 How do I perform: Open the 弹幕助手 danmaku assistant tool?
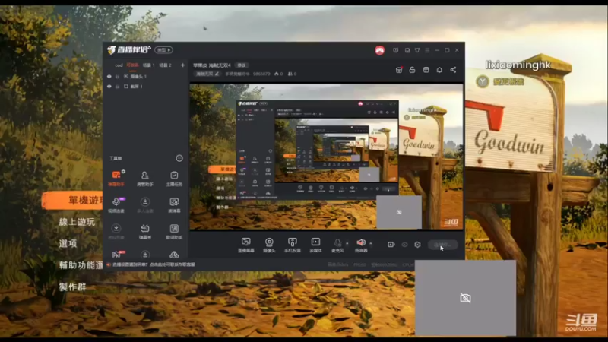click(116, 179)
